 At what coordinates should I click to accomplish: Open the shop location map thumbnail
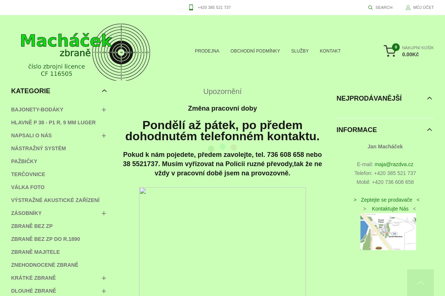tap(388, 232)
